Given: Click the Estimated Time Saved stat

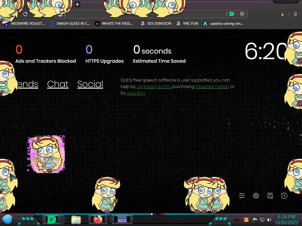Looking at the screenshot, I should [x=159, y=54].
